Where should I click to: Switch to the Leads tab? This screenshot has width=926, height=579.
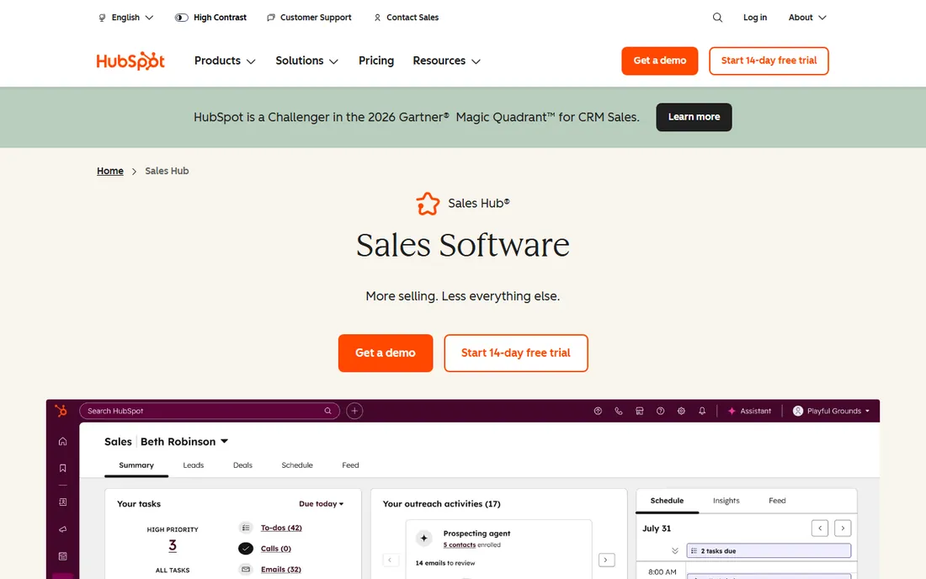193,465
